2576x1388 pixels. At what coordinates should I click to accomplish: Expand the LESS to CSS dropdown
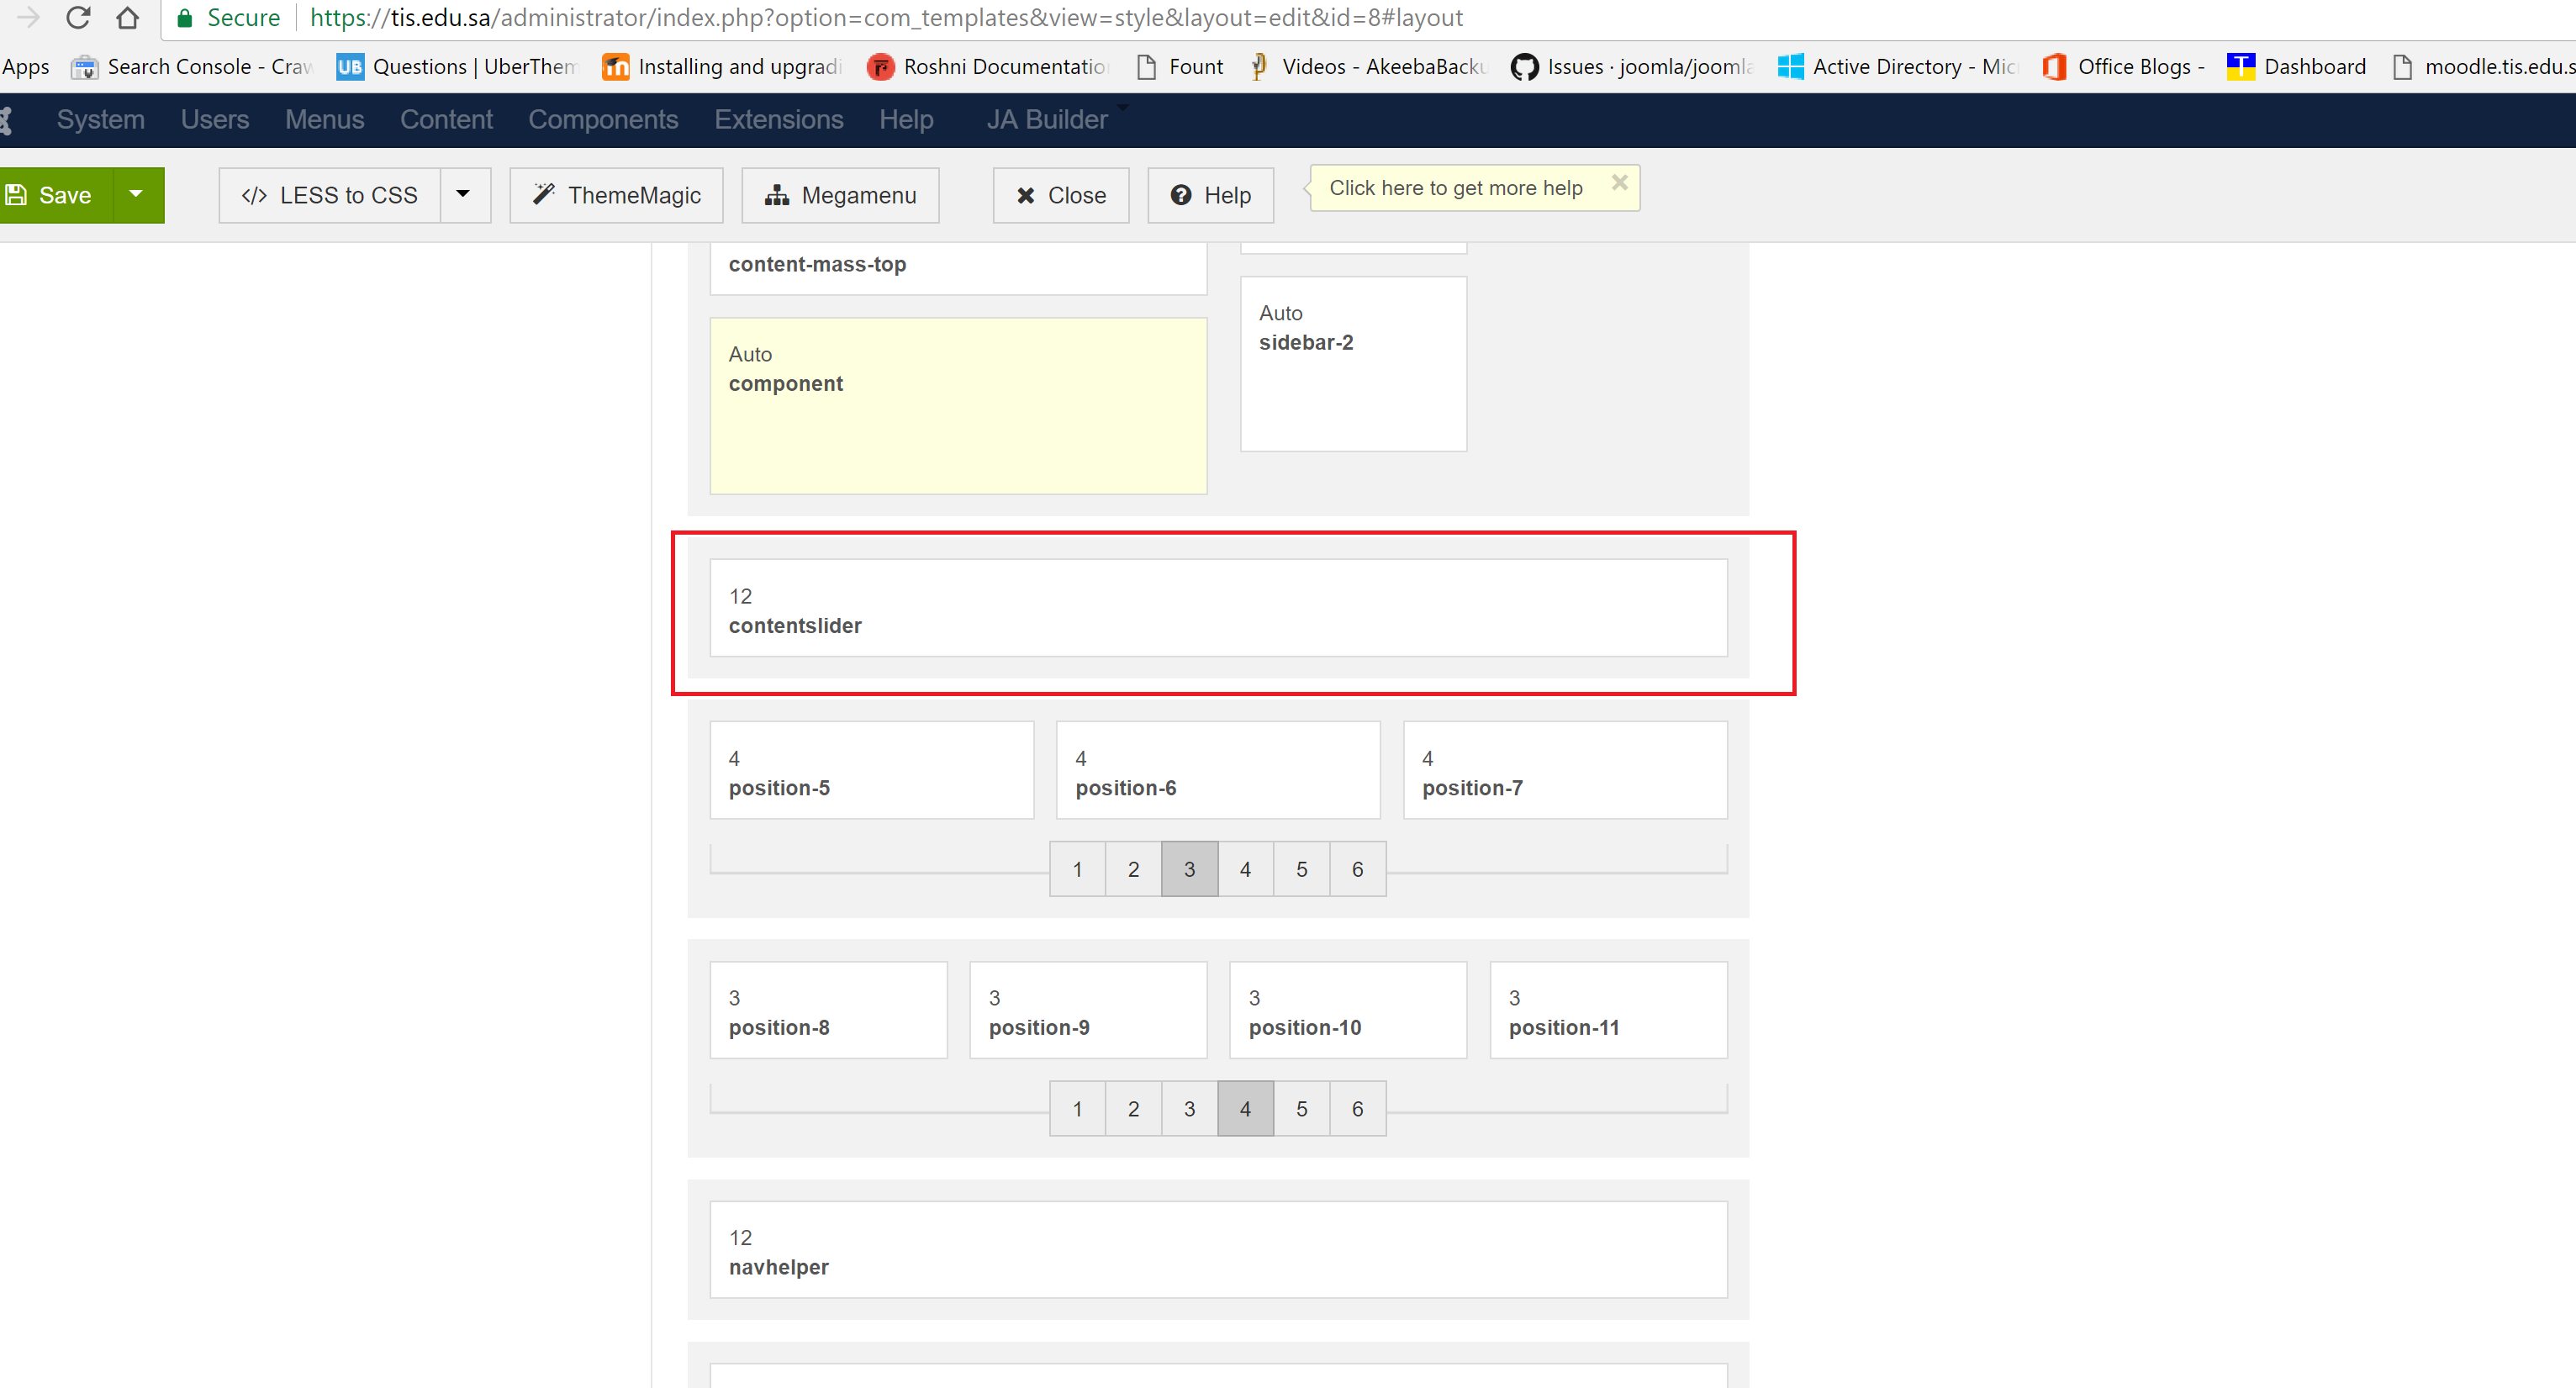pyautogui.click(x=464, y=195)
